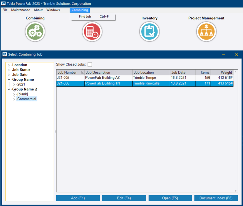Screen dimensions: 243x206
Task: Click the Trimble Tempe location cell
Action: click(151, 78)
